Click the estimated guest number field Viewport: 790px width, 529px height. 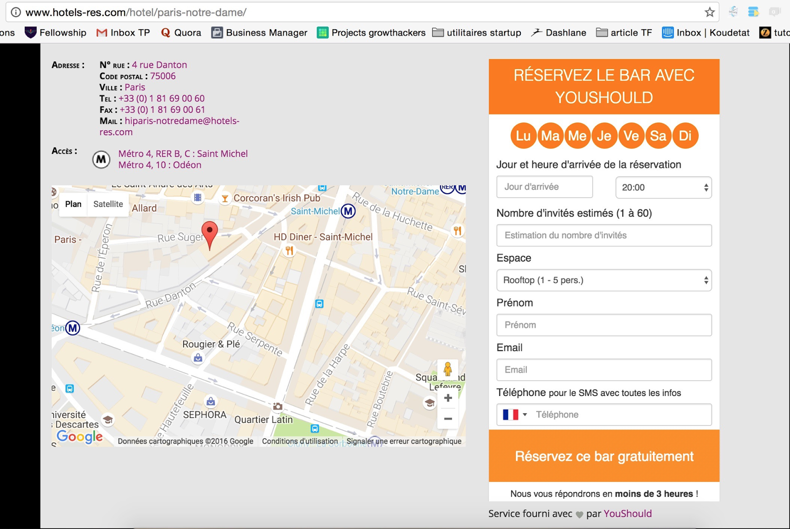click(604, 235)
